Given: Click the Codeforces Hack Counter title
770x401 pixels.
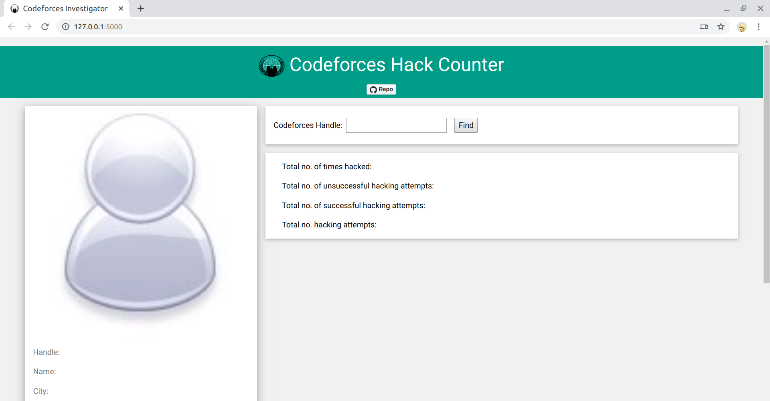Looking at the screenshot, I should click(397, 65).
